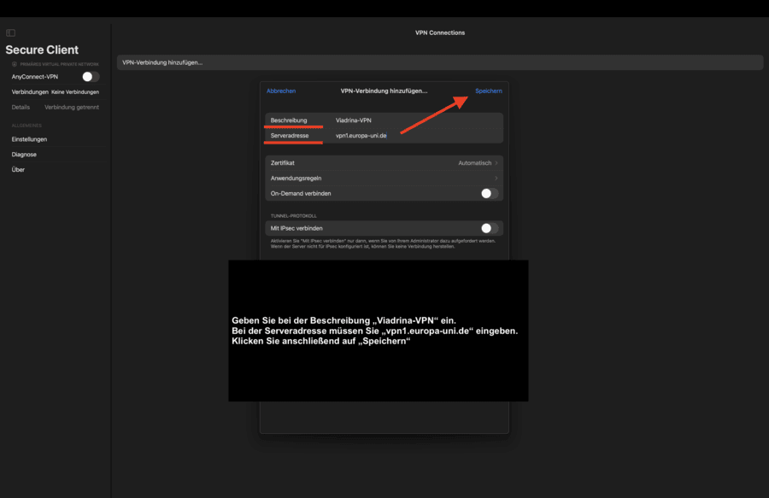Toggle the sidebar panel icon
The image size is (769, 498).
click(11, 32)
